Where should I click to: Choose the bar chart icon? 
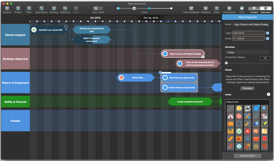pos(230,131)
